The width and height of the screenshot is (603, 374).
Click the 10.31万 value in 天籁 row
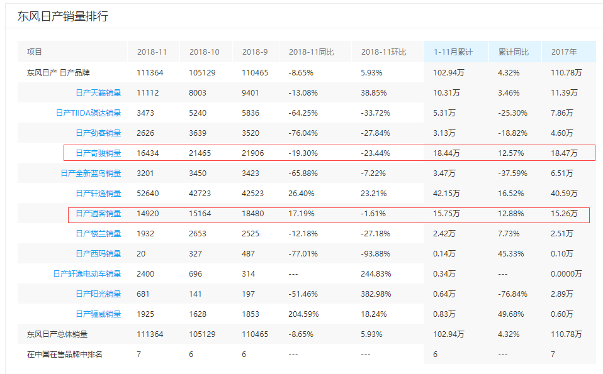pyautogui.click(x=446, y=93)
